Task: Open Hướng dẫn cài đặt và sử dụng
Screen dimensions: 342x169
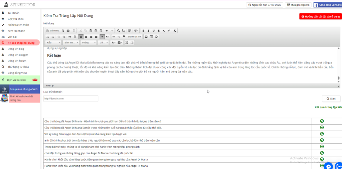Action: pyautogui.click(x=320, y=16)
